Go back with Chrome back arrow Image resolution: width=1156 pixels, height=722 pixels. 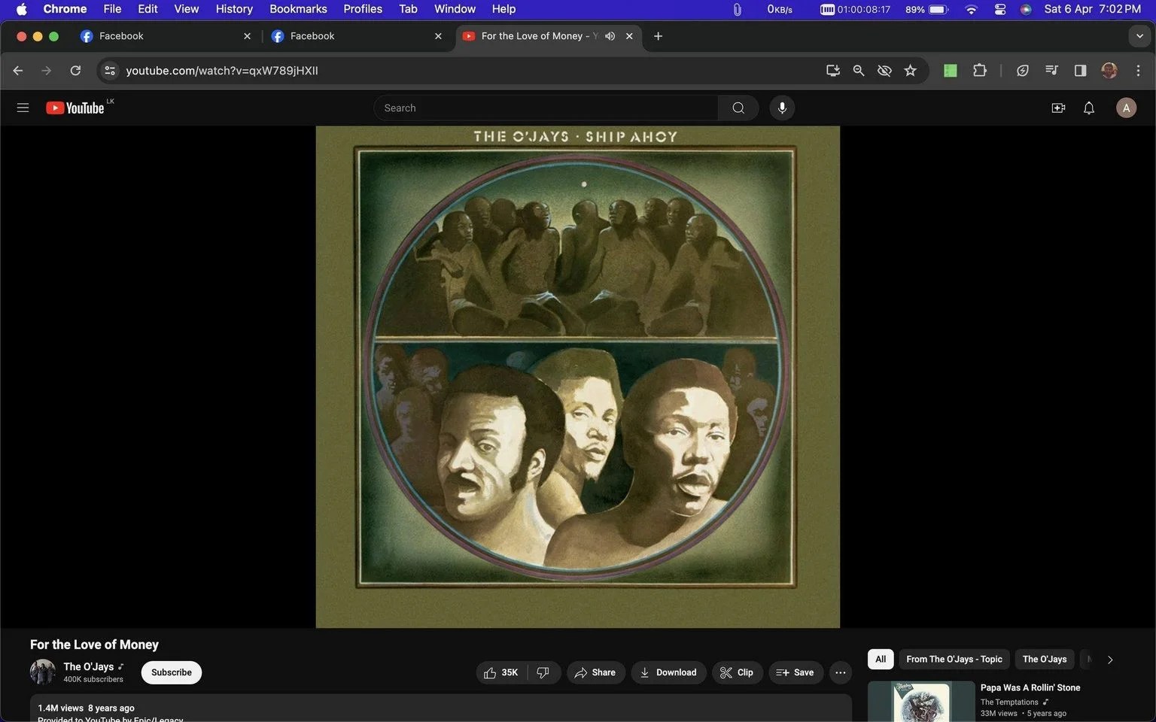pos(18,70)
